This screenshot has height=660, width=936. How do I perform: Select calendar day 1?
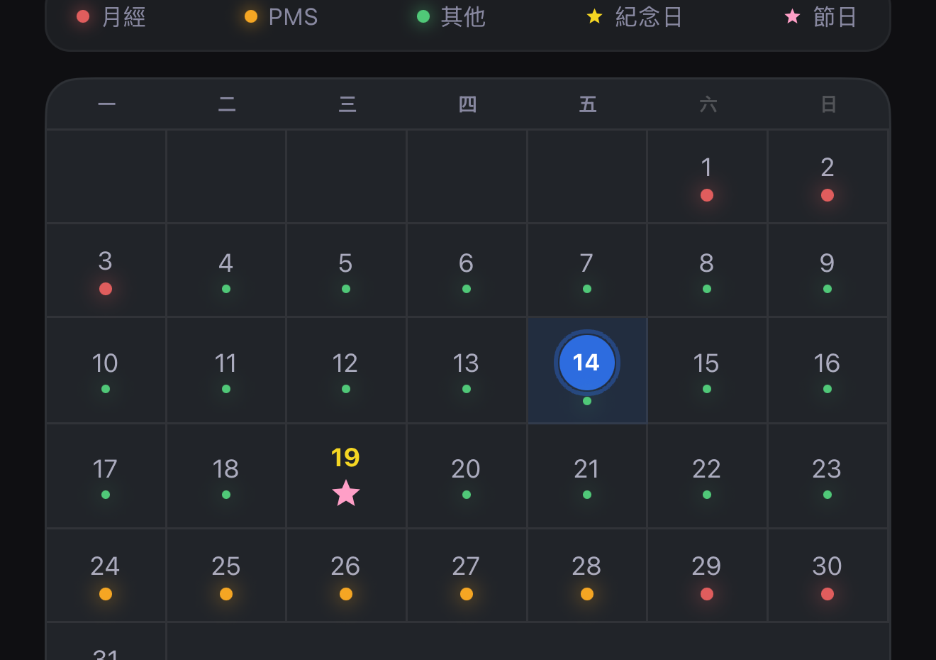[707, 177]
